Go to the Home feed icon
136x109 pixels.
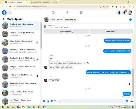click(x=53, y=13)
